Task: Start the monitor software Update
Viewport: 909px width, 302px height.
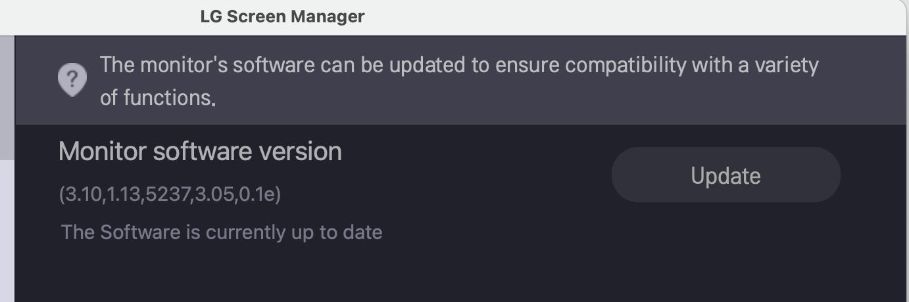Action: pos(725,175)
